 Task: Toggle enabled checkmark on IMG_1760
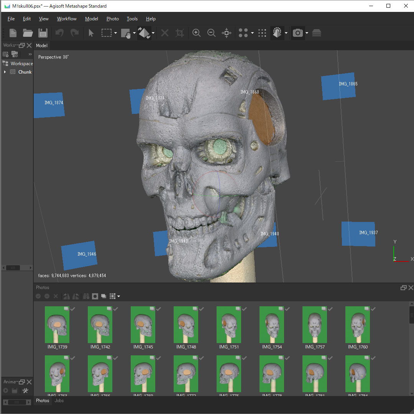coord(373,309)
